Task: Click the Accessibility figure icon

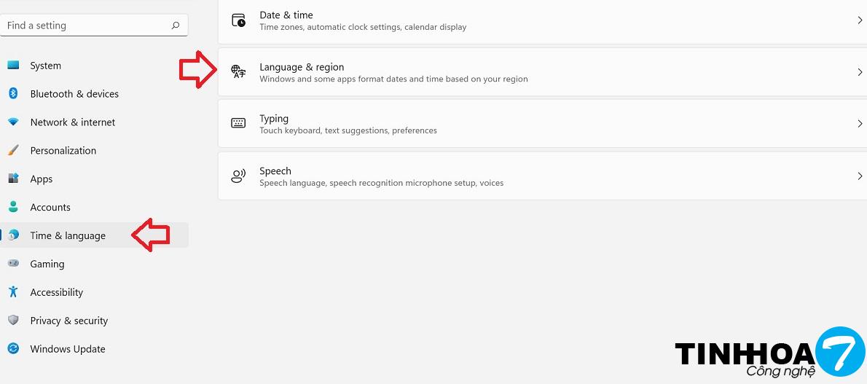Action: click(x=13, y=292)
